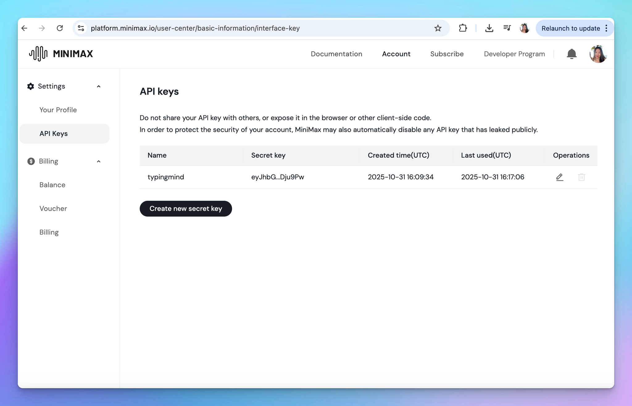The image size is (632, 406).
Task: Open the Documentation nav item
Action: [336, 54]
